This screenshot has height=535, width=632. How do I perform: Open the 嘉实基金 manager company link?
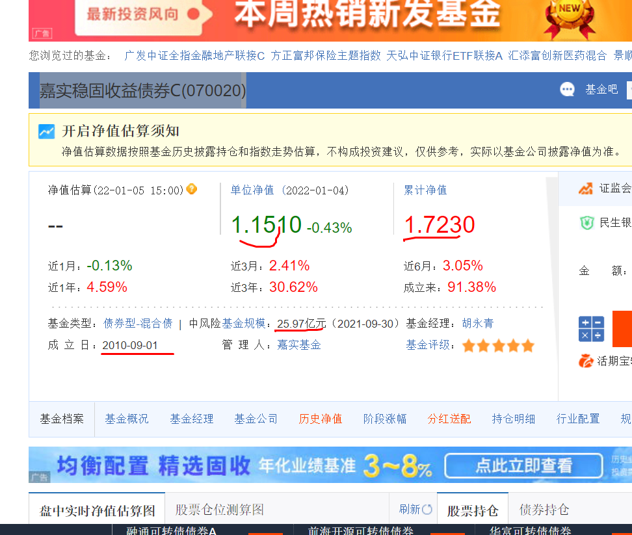pos(298,345)
